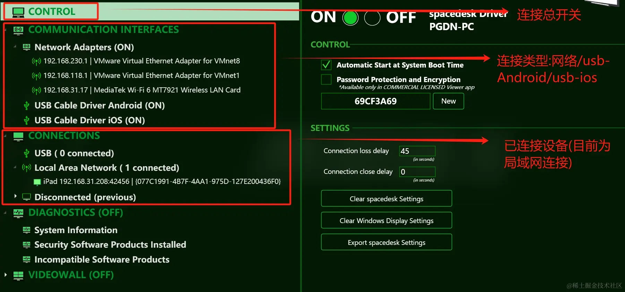The height and width of the screenshot is (292, 625).
Task: Select USB Cable Driver Android (ON)
Action: click(x=100, y=105)
